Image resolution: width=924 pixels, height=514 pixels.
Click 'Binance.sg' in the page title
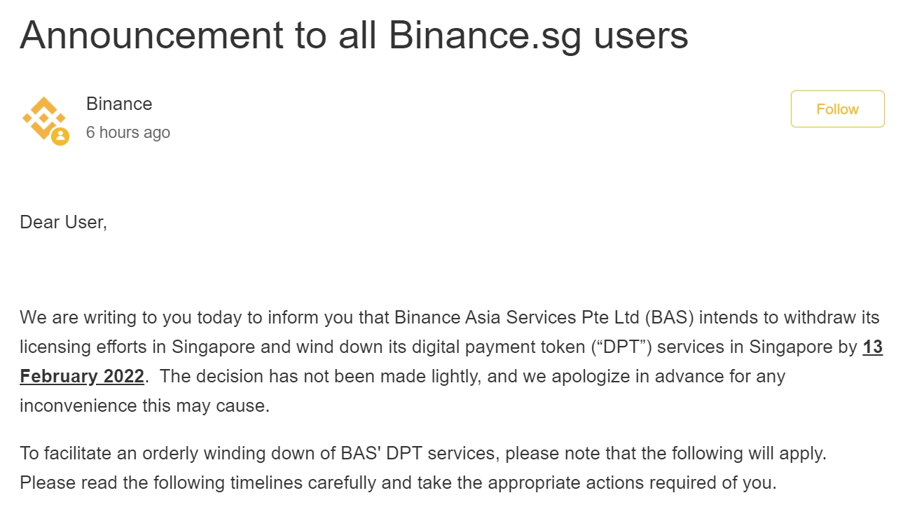[485, 36]
